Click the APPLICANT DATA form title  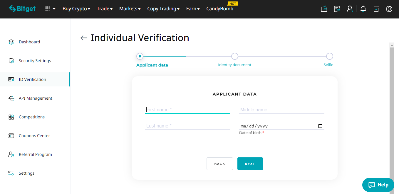click(235, 94)
